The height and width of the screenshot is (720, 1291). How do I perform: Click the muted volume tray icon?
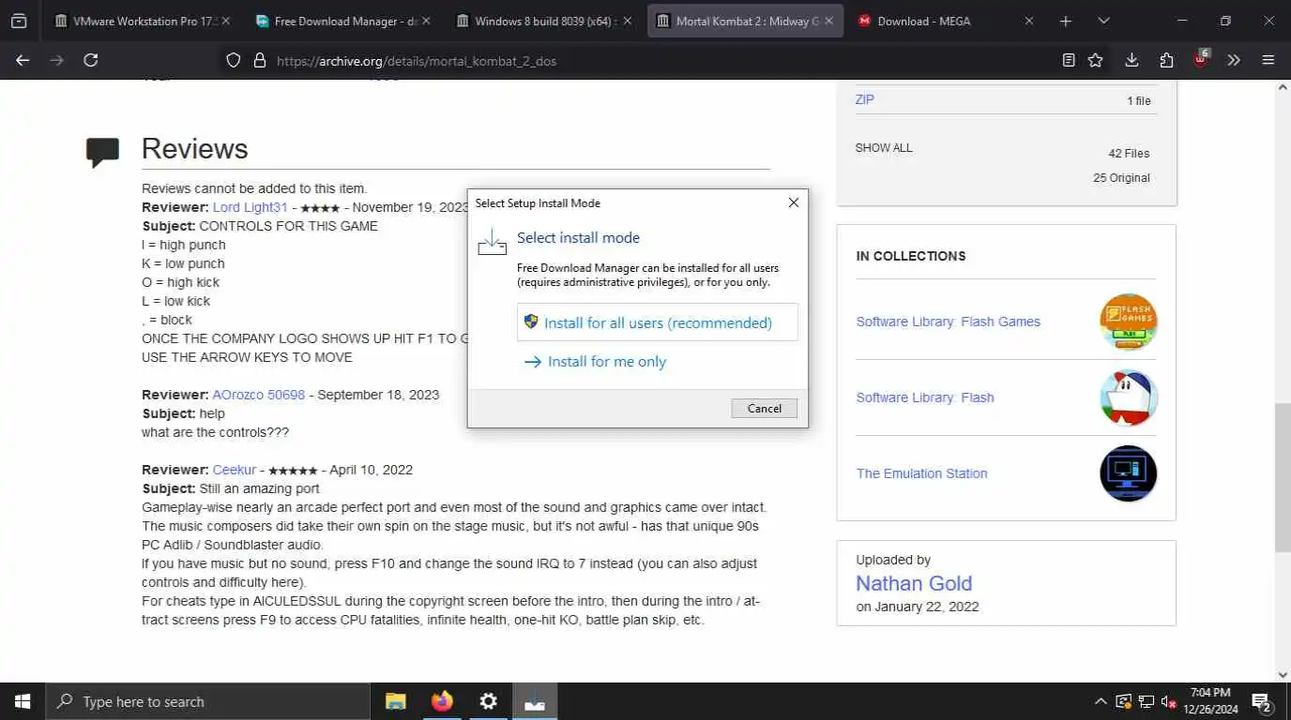click(x=1169, y=701)
